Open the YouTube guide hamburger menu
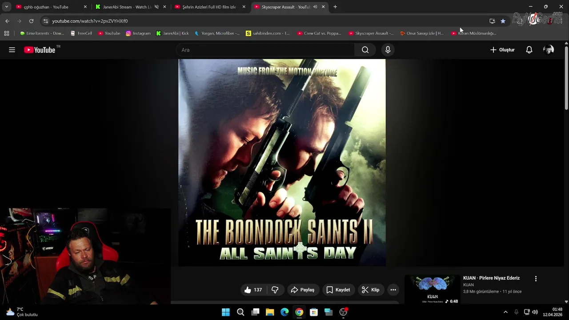 [12, 50]
